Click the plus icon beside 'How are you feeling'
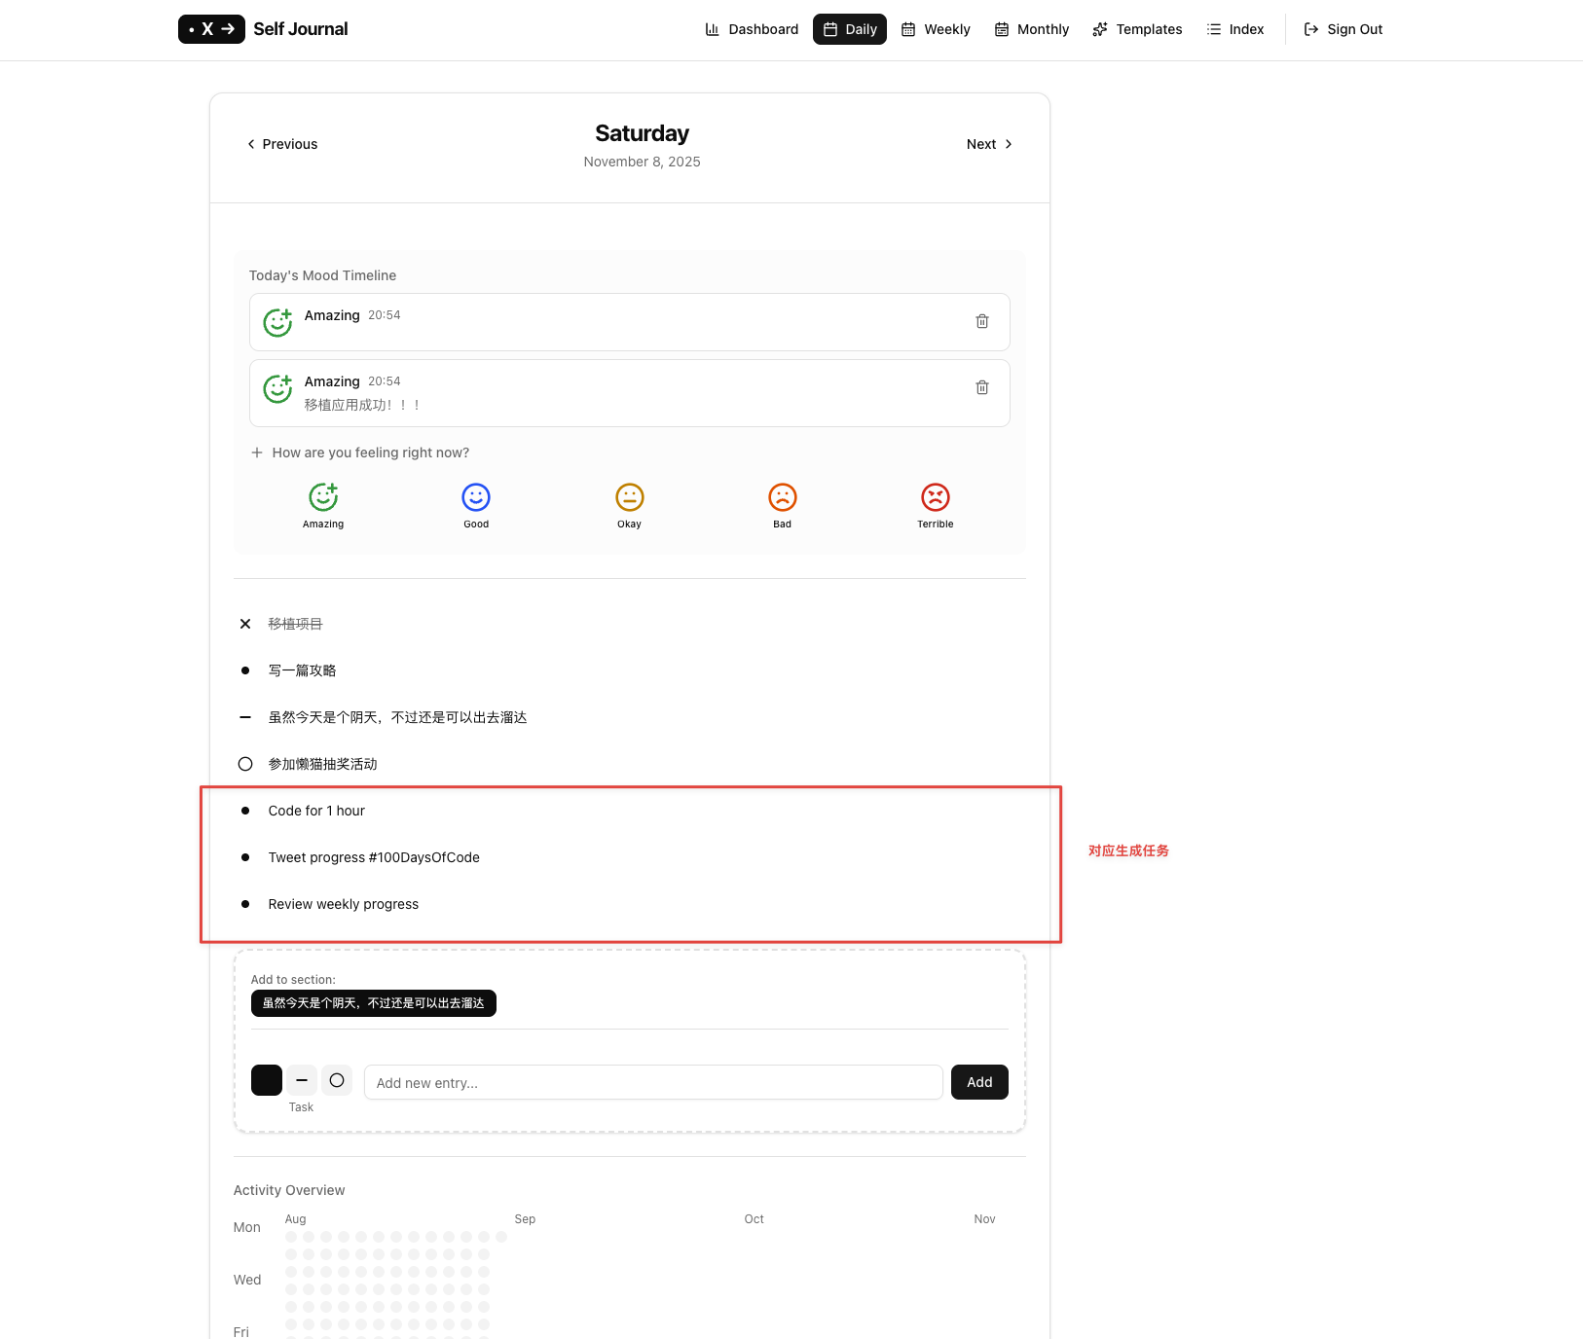Image resolution: width=1583 pixels, height=1339 pixels. tap(257, 452)
